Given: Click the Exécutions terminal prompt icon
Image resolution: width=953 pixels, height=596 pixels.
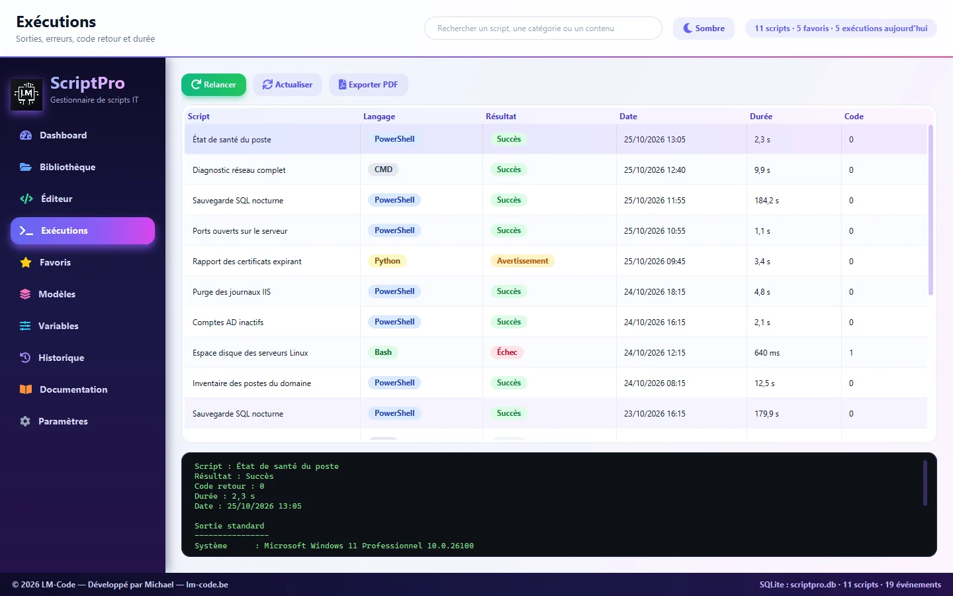Looking at the screenshot, I should 26,230.
